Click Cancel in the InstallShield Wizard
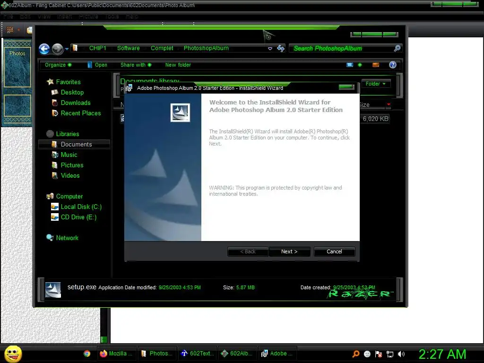 tap(334, 251)
